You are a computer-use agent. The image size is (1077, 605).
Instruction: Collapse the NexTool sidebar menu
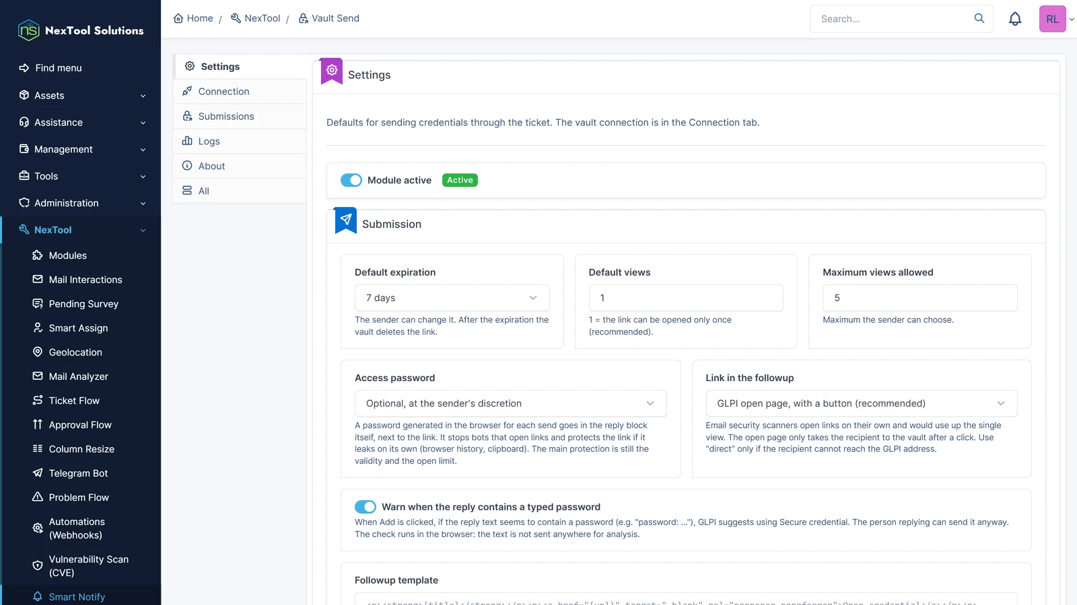pyautogui.click(x=81, y=230)
